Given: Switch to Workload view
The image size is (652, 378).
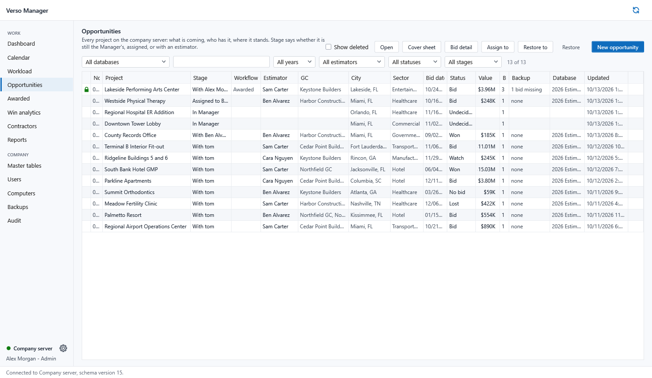Looking at the screenshot, I should click(x=37, y=71).
